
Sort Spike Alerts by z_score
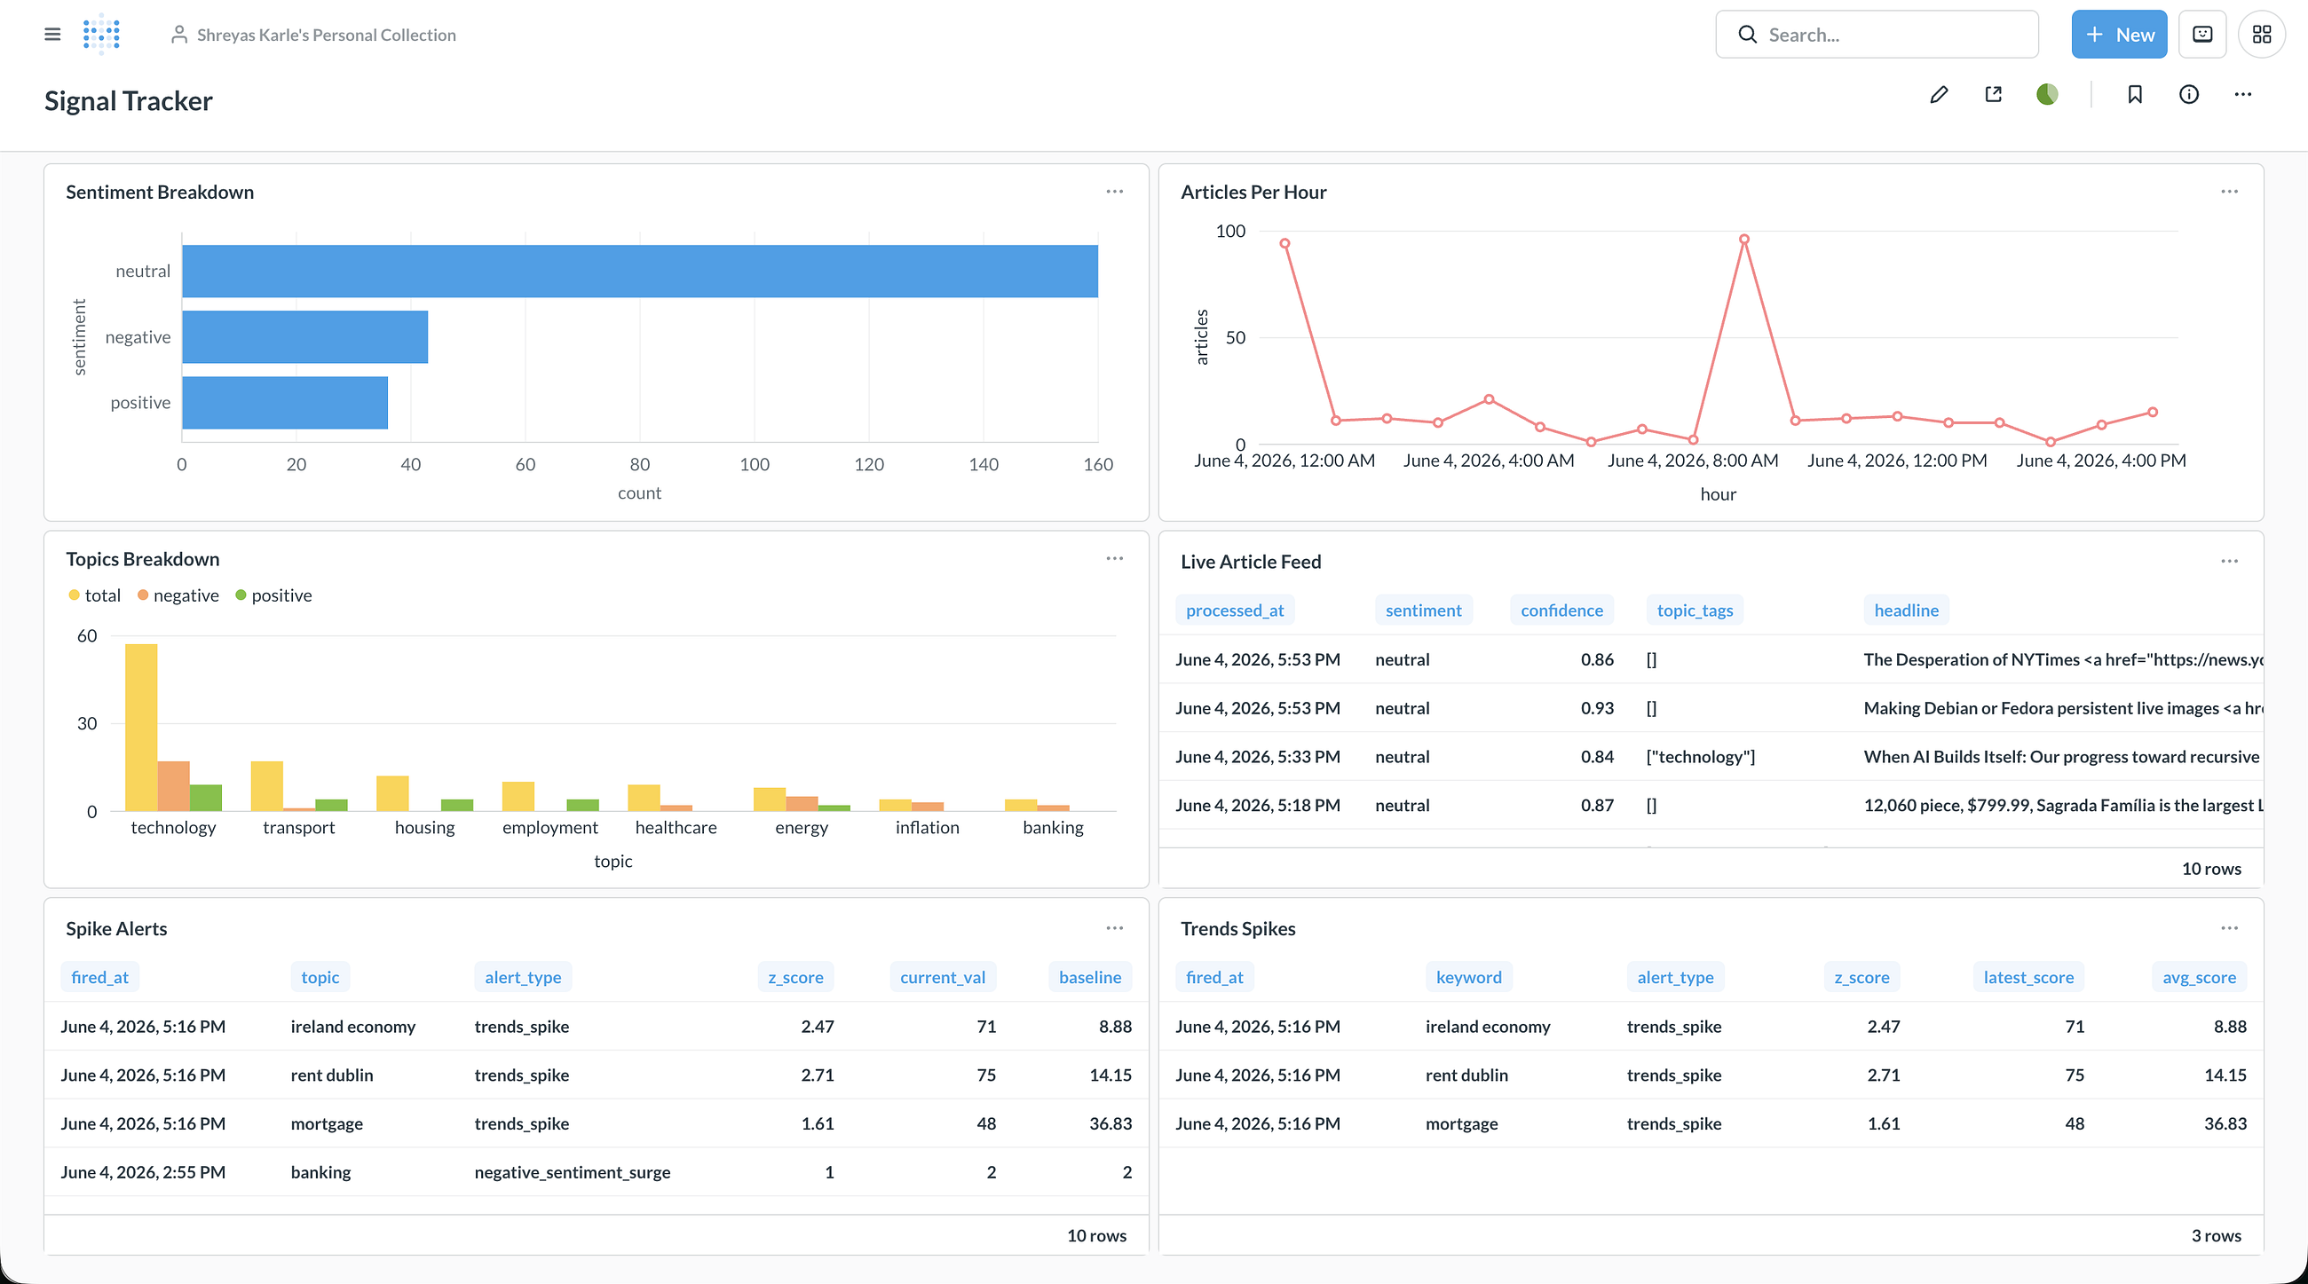point(795,978)
